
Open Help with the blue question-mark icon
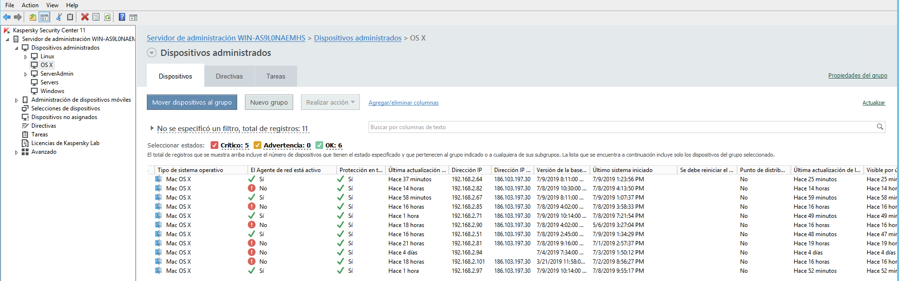[x=122, y=17]
